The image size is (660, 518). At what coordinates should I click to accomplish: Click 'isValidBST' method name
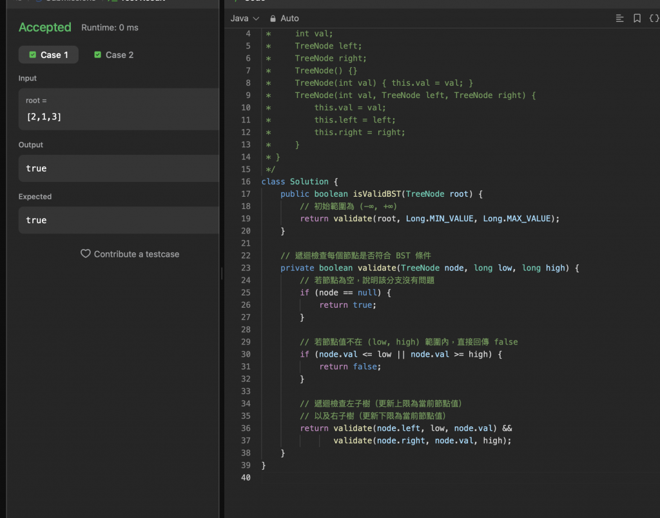click(x=376, y=194)
